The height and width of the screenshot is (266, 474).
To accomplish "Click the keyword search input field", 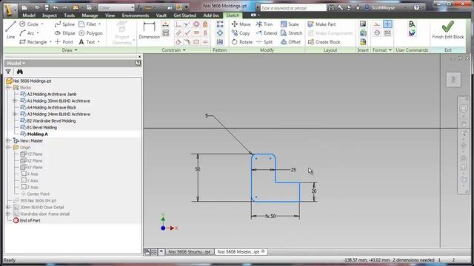I will click(x=293, y=8).
